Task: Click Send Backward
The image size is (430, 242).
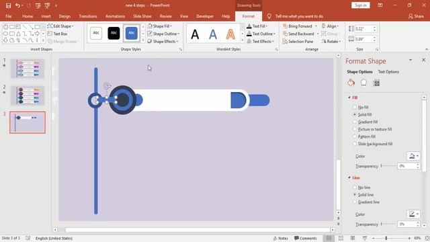Action: [298, 34]
